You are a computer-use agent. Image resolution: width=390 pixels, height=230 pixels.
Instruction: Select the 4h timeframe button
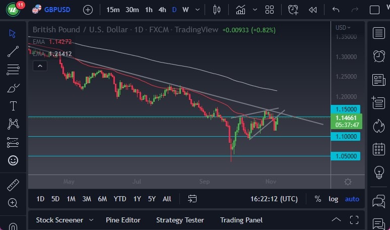coord(162,10)
